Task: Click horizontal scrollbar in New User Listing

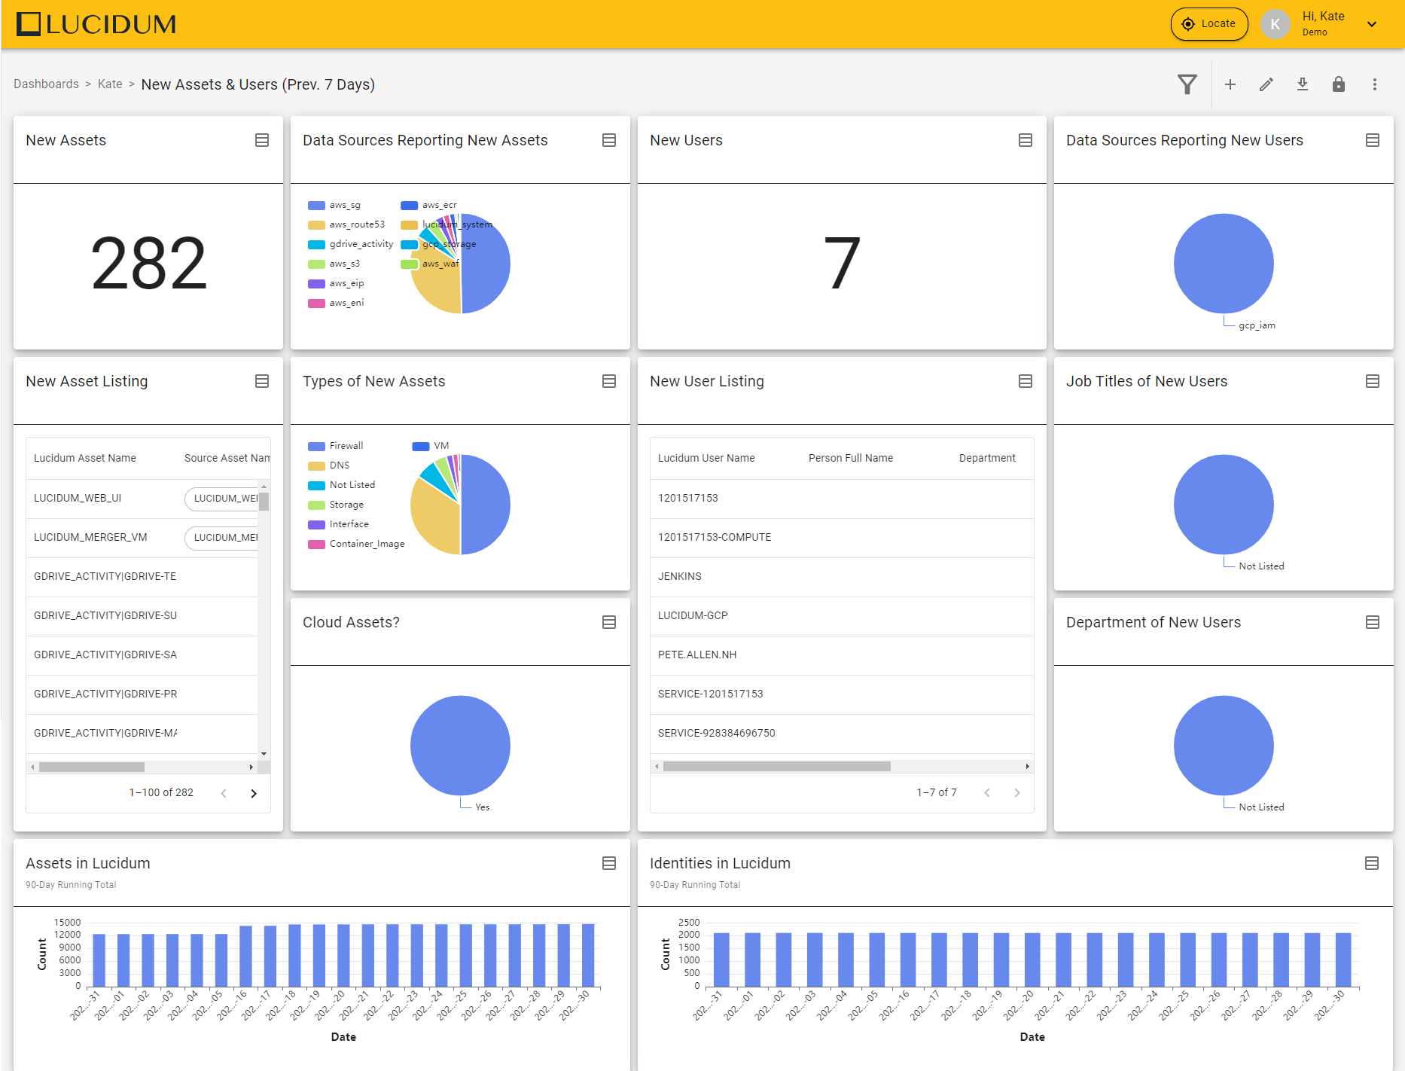Action: (777, 766)
